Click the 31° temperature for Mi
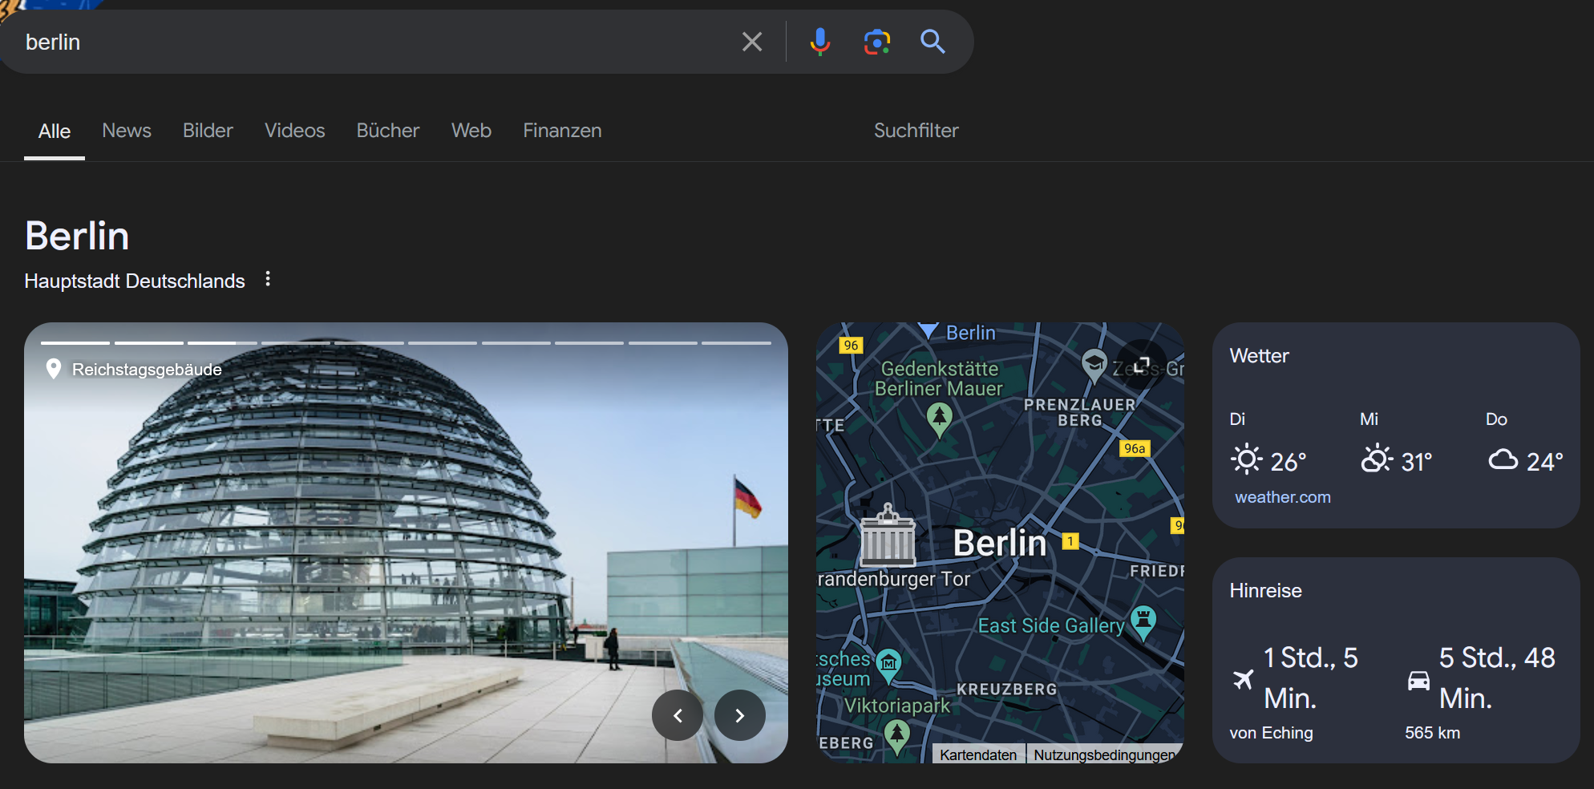Viewport: 1594px width, 789px height. pos(1417,462)
